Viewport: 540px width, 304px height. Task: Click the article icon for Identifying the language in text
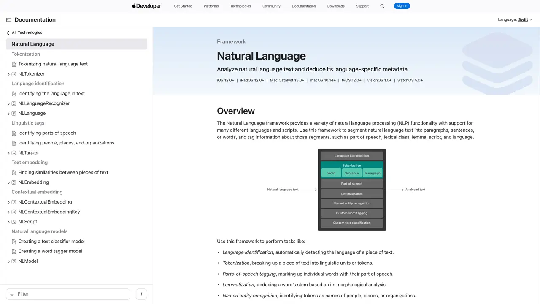pyautogui.click(x=14, y=94)
